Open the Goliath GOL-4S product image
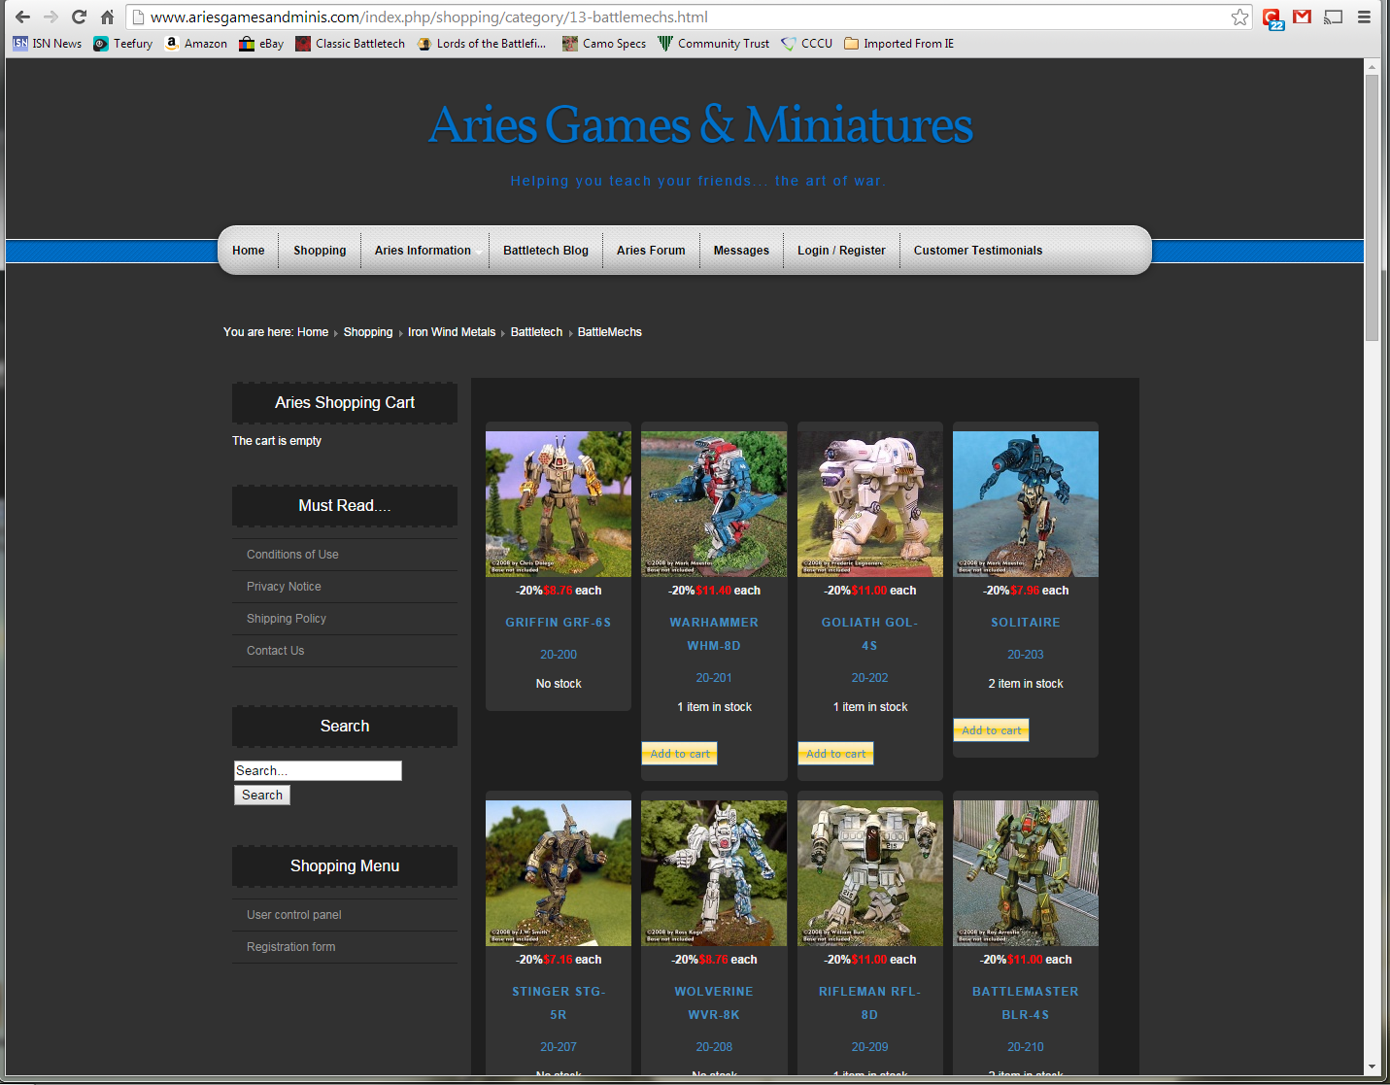Image resolution: width=1390 pixels, height=1085 pixels. (x=870, y=504)
